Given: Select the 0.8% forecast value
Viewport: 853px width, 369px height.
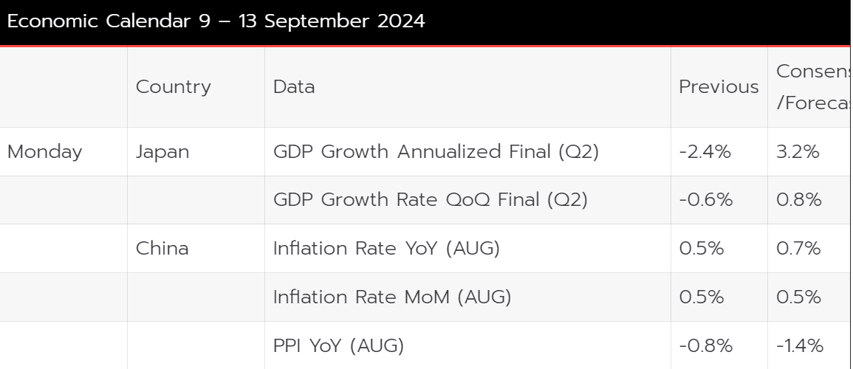Looking at the screenshot, I should pyautogui.click(x=798, y=200).
